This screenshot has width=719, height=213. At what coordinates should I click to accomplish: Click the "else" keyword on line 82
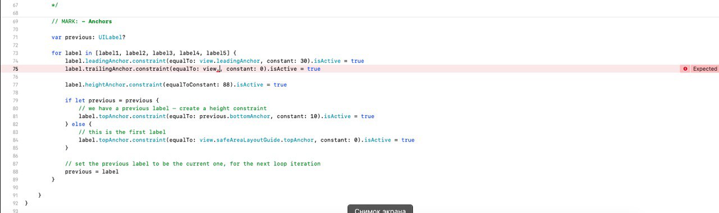tap(79, 124)
